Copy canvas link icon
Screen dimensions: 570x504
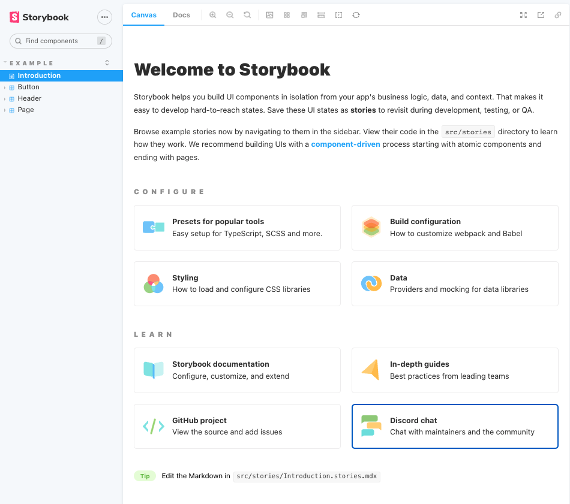coord(558,15)
